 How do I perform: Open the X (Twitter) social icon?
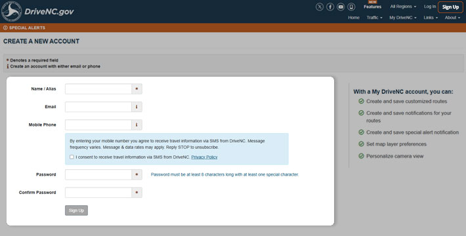[320, 7]
